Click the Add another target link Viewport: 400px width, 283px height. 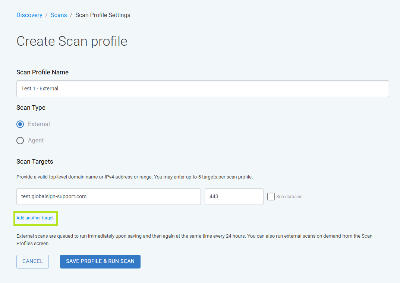coord(35,218)
